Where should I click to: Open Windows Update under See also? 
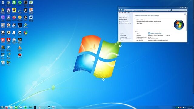(x=124, y=37)
